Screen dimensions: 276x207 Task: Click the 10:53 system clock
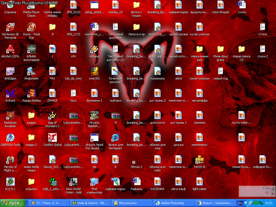click(x=269, y=203)
